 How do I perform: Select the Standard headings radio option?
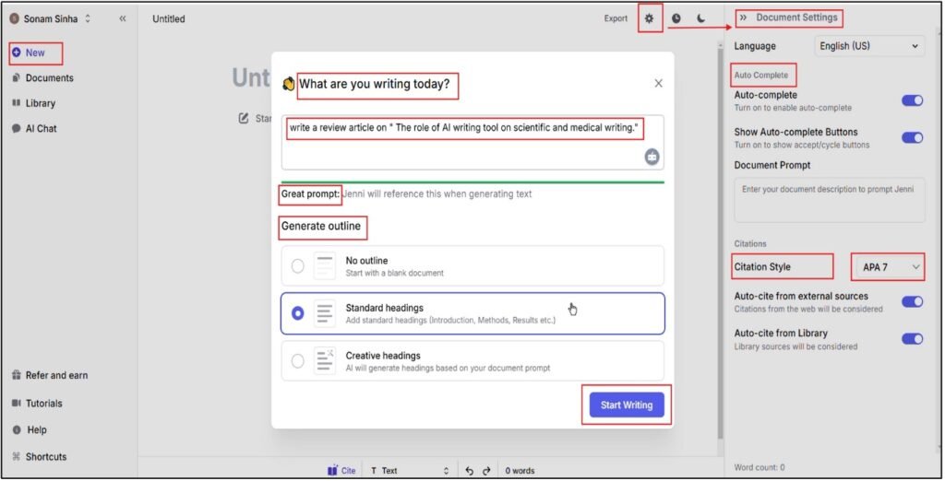[298, 313]
